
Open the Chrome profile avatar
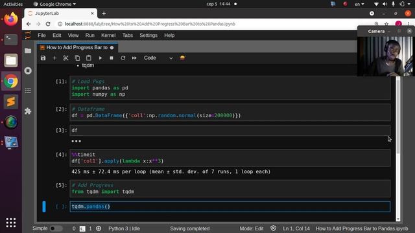398,24
